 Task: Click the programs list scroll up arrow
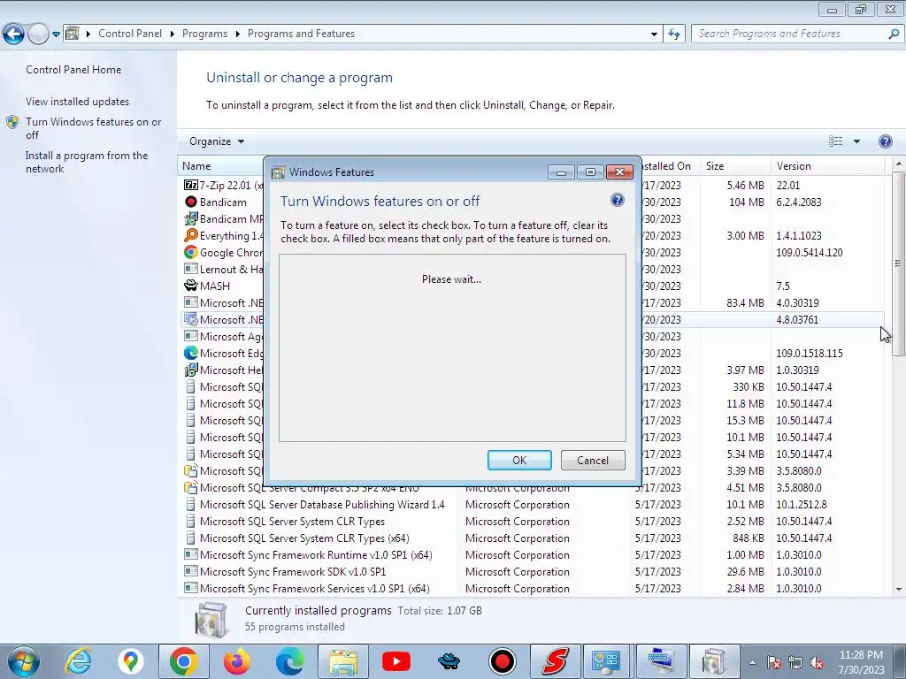[x=899, y=164]
